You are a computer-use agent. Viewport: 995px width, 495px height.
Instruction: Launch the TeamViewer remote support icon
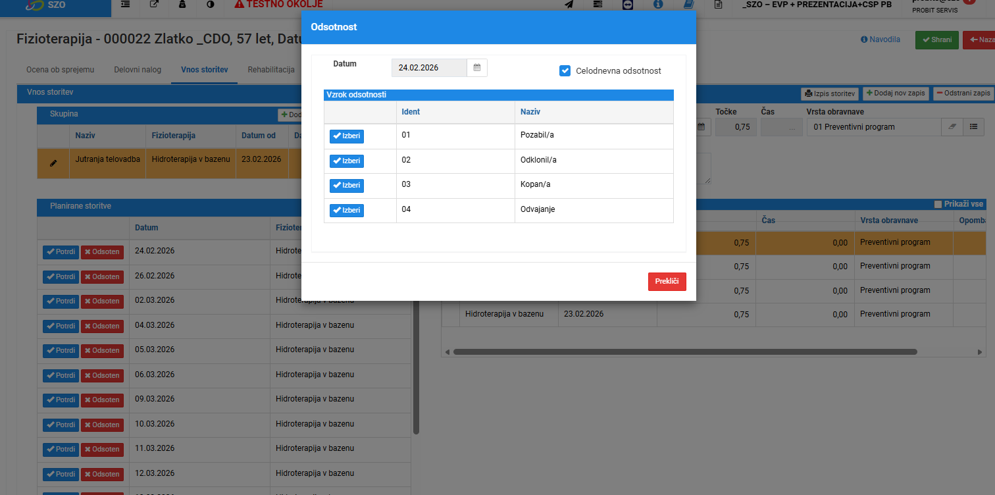click(628, 5)
